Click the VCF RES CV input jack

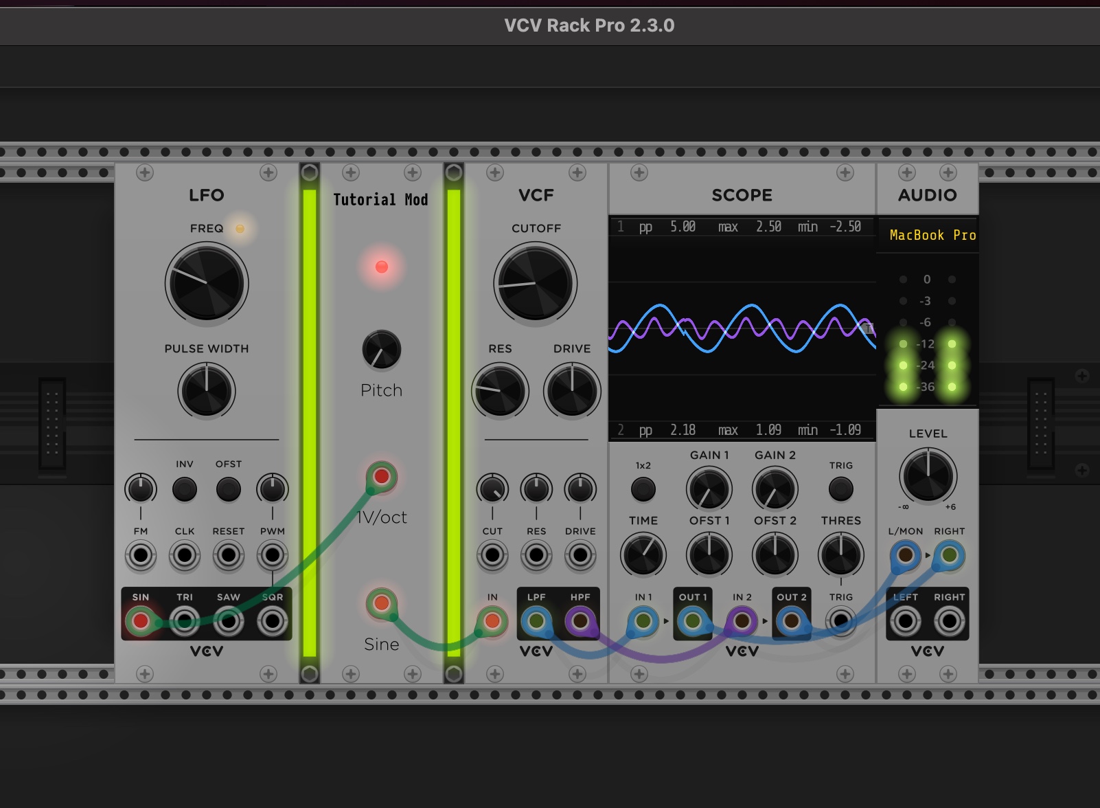point(536,555)
